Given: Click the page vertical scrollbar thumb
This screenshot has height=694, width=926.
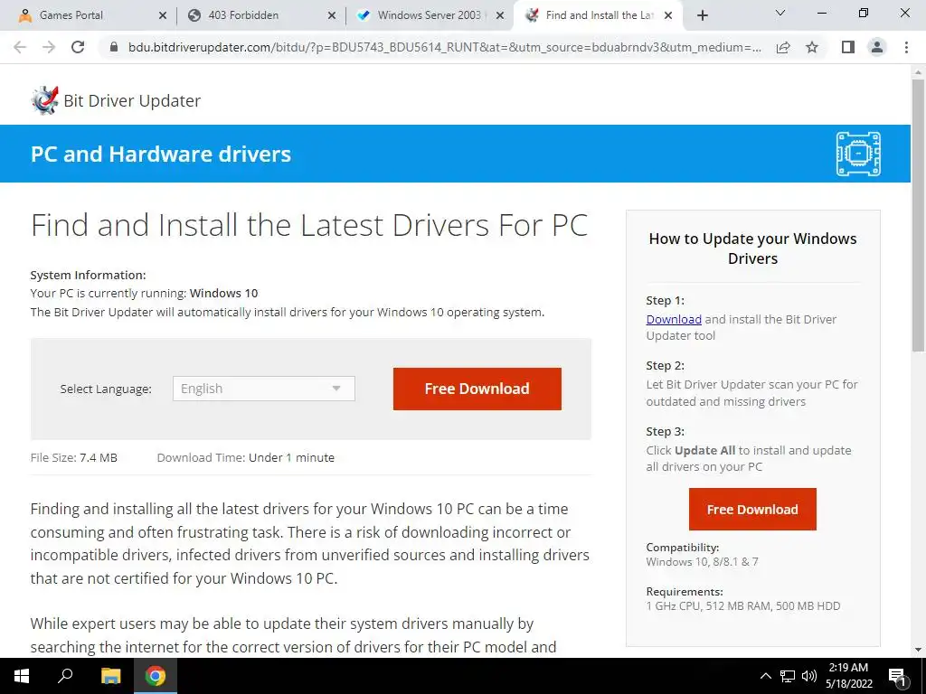Looking at the screenshot, I should pyautogui.click(x=918, y=215).
